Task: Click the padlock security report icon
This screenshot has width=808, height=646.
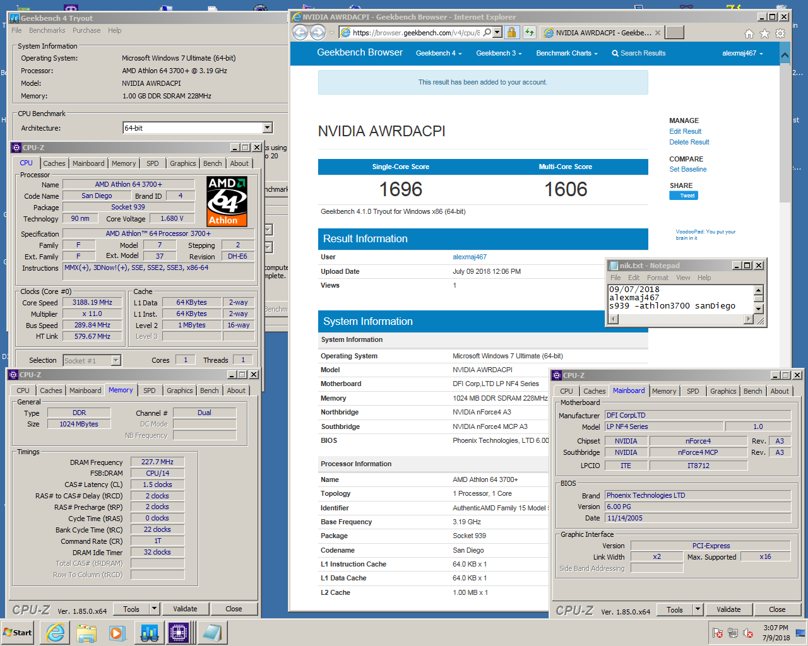Action: coord(512,32)
